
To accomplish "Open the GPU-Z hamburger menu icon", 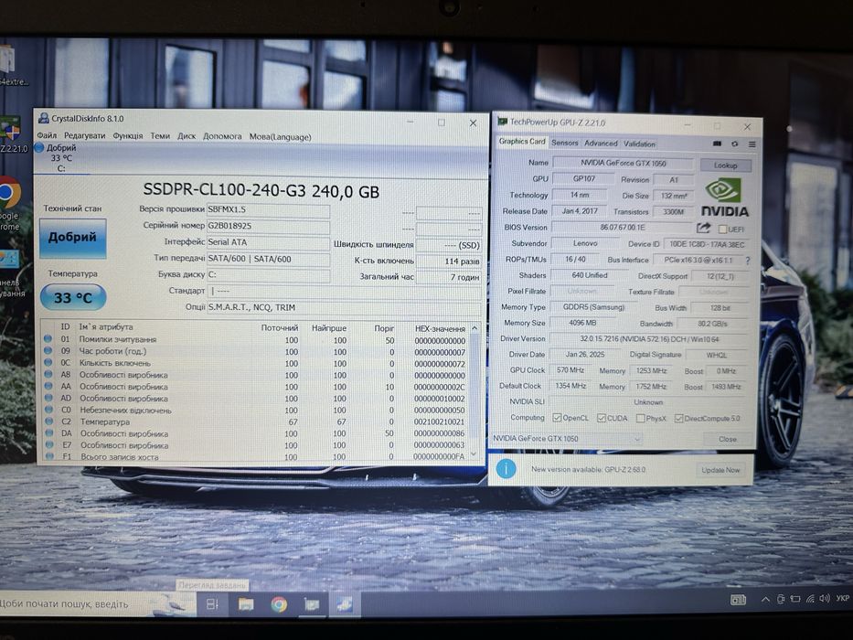I will 752,144.
